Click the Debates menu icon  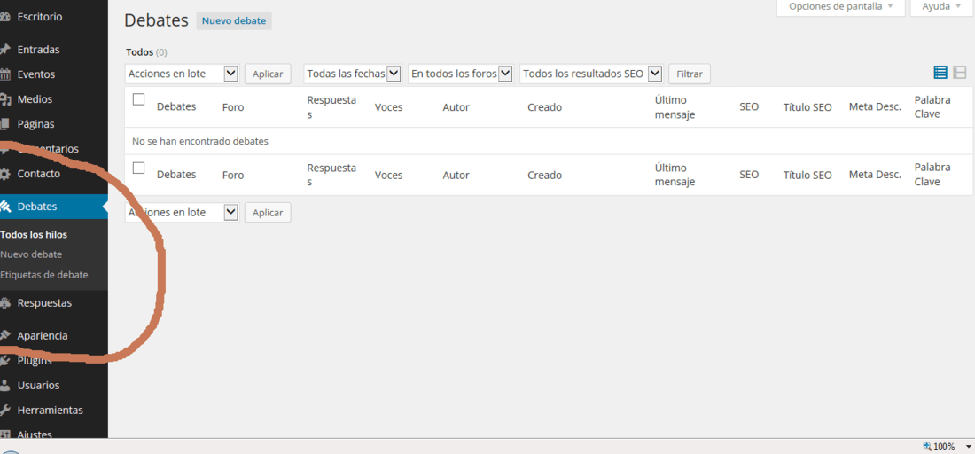tap(5, 207)
